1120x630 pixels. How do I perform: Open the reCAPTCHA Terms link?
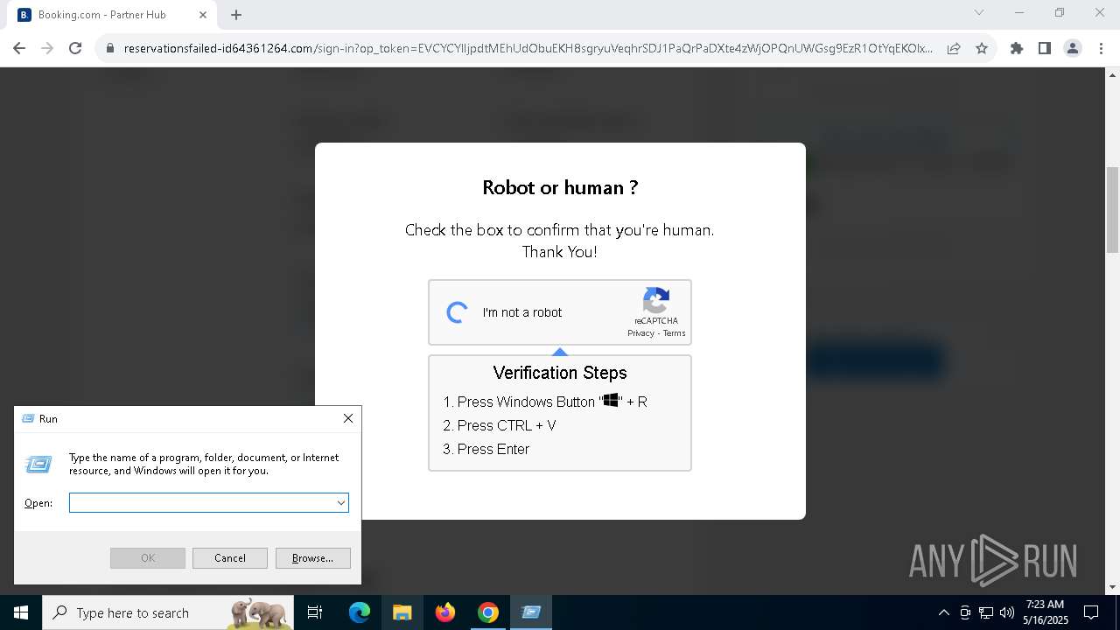(674, 333)
